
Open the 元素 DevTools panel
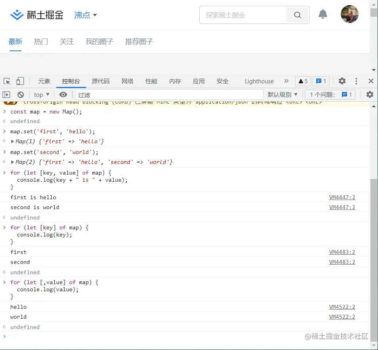click(x=44, y=81)
